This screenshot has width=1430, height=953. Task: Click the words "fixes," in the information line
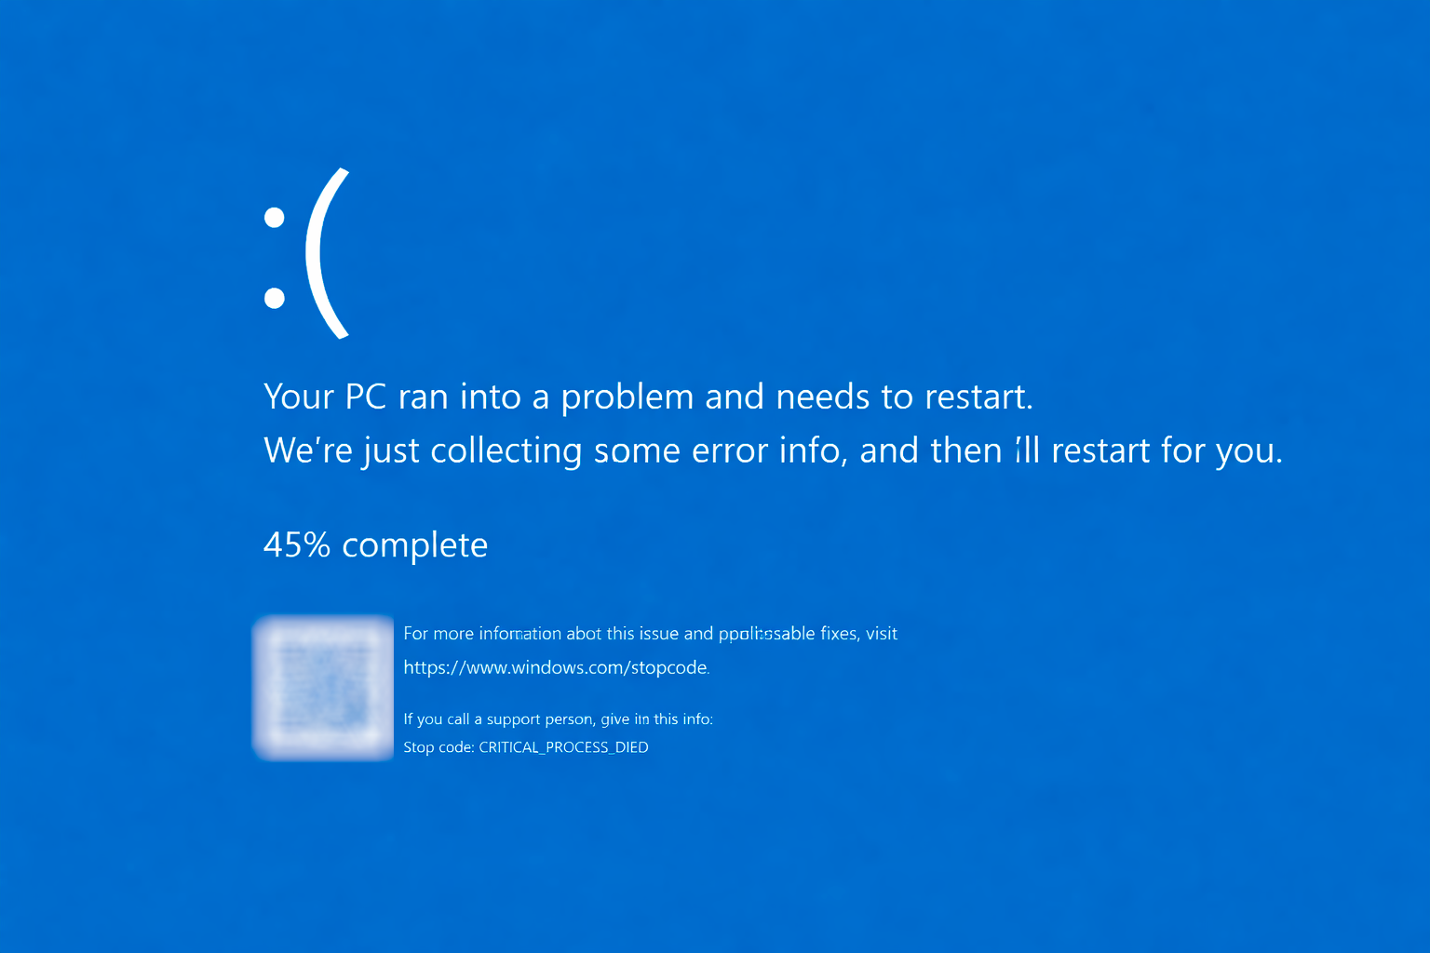tap(839, 634)
